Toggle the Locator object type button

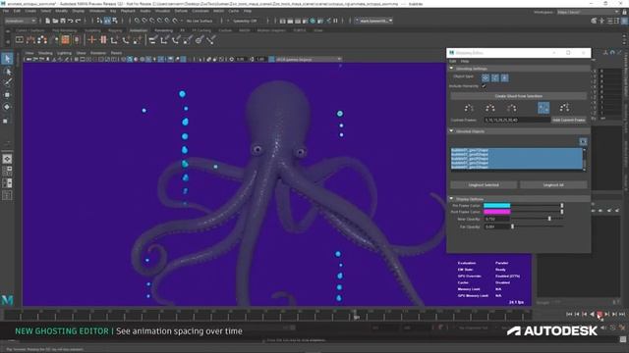click(504, 77)
